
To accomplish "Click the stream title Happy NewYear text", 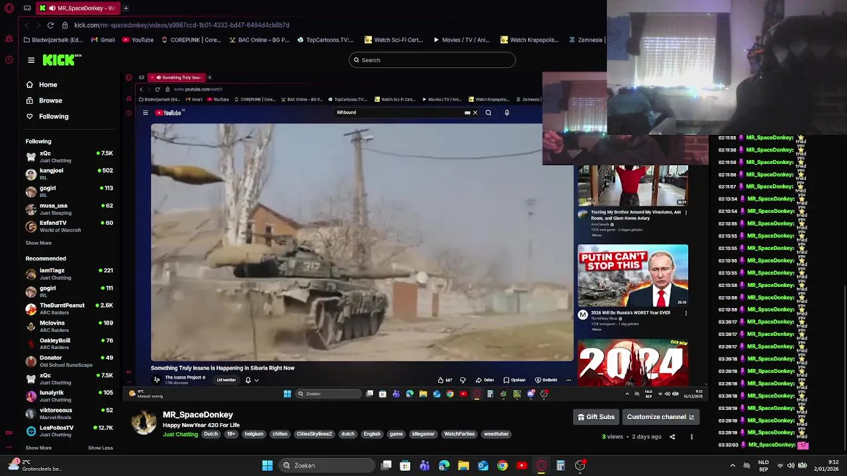I will click(x=201, y=425).
